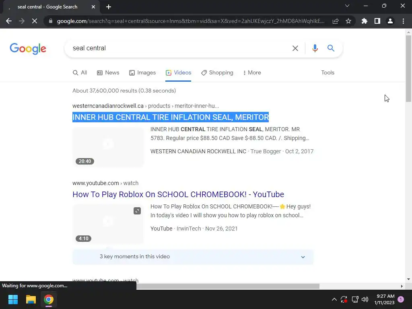Clear the search box with the X
This screenshot has width=412, height=309.
tap(295, 48)
